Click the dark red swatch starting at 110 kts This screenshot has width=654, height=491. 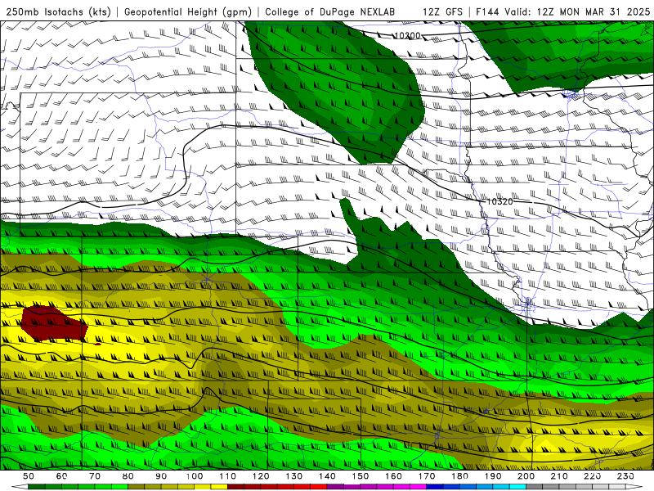(x=235, y=485)
